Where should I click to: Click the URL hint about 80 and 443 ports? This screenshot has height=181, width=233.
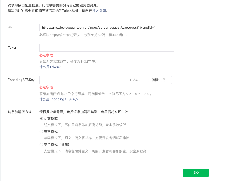click(83, 35)
